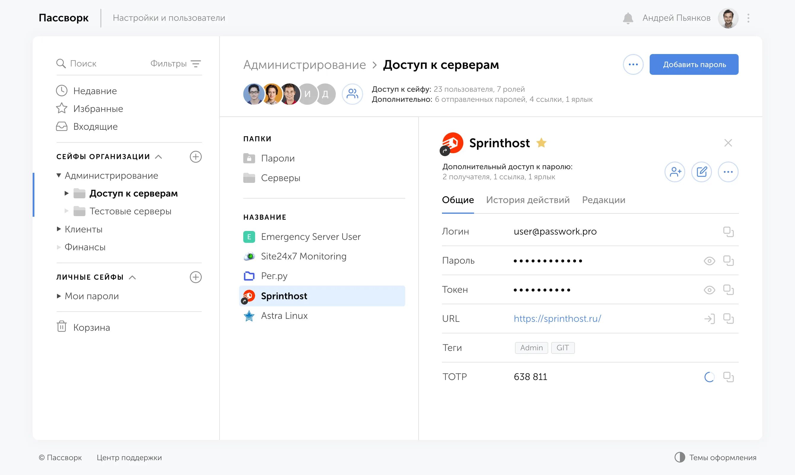Open Настройки и пользователи
The width and height of the screenshot is (795, 475).
[x=169, y=18]
